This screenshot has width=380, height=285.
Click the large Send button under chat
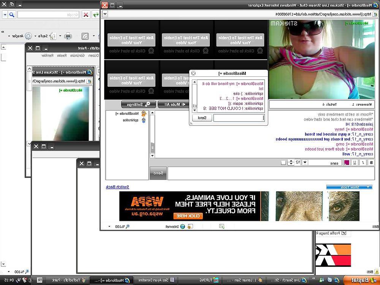click(x=158, y=173)
